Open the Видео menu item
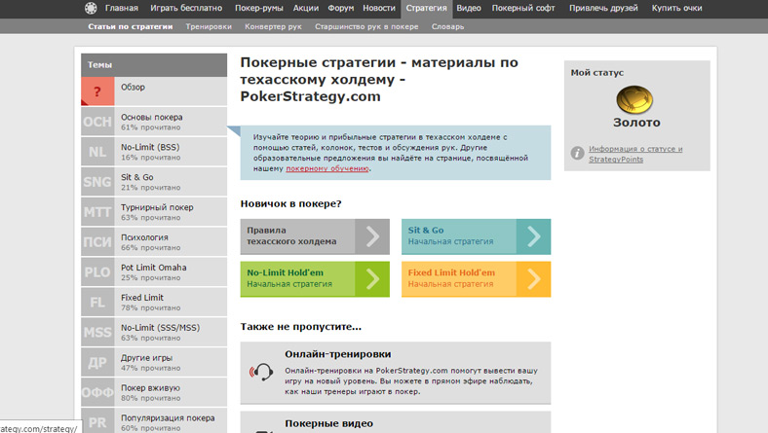The height and width of the screenshot is (433, 768). (469, 8)
